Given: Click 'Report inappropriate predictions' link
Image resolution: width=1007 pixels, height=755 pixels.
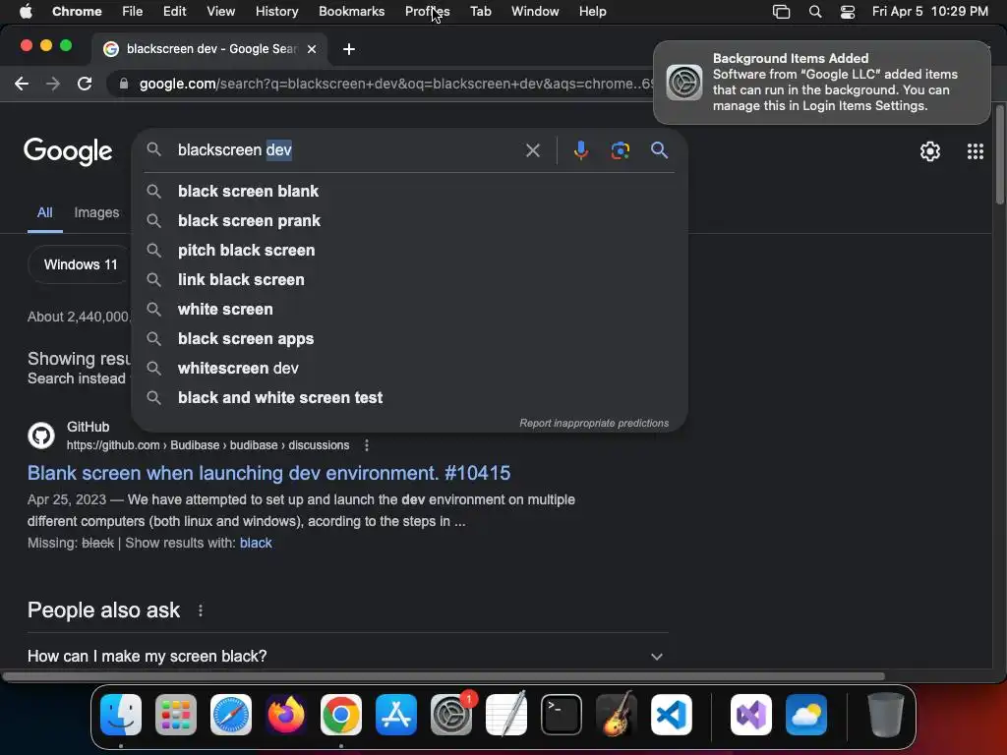Looking at the screenshot, I should click(594, 423).
